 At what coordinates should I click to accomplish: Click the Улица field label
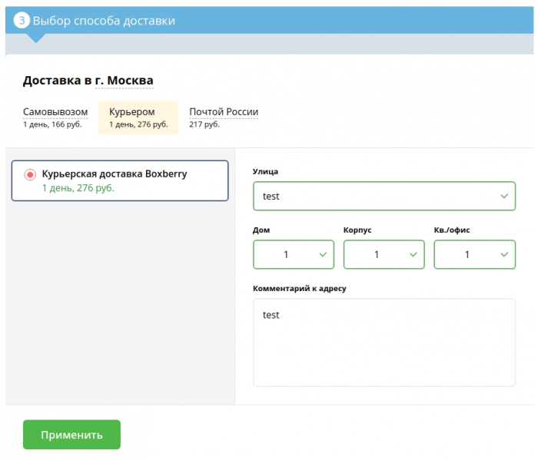coord(265,172)
